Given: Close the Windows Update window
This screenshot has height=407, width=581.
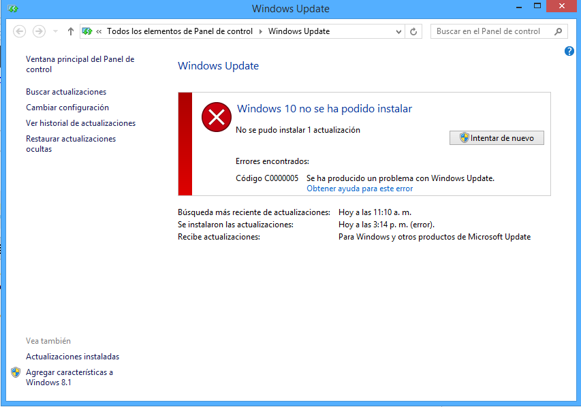Looking at the screenshot, I should [x=562, y=6].
